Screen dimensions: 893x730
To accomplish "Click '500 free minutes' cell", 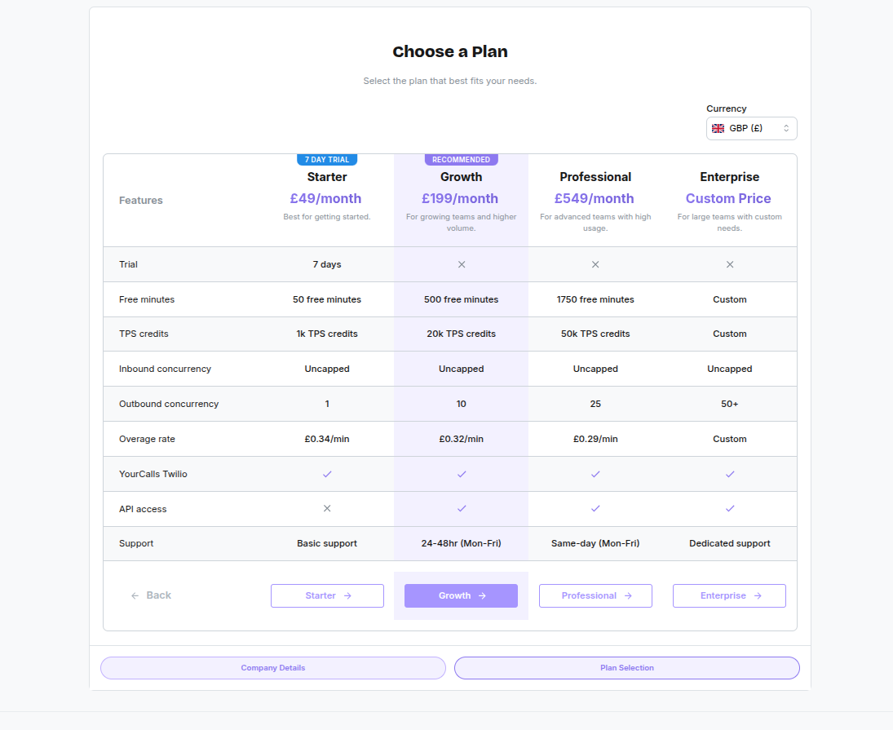I will (462, 299).
